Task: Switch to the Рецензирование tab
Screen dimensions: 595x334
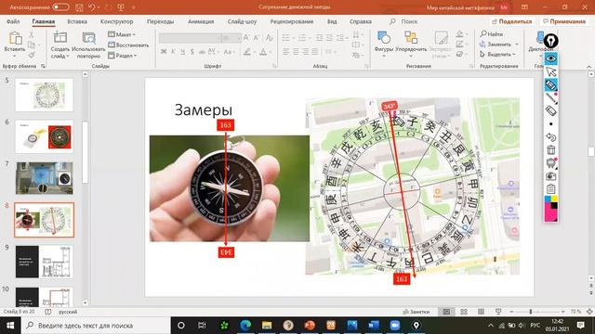Action: pyautogui.click(x=292, y=21)
